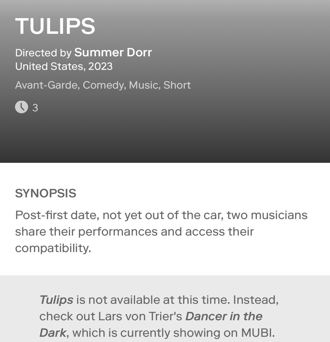The height and width of the screenshot is (342, 330).
Task: Click the SYNOPSIS heading
Action: (46, 193)
